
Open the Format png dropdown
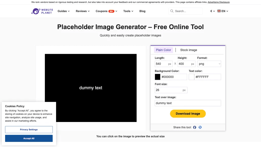209,64
